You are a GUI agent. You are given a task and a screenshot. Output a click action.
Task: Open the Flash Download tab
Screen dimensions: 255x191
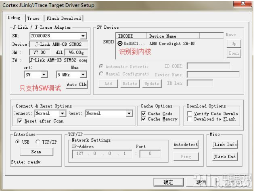(x=64, y=19)
